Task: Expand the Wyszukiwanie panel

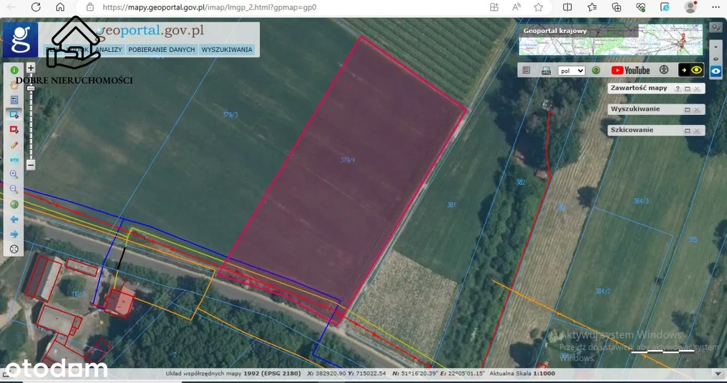Action: pos(687,109)
